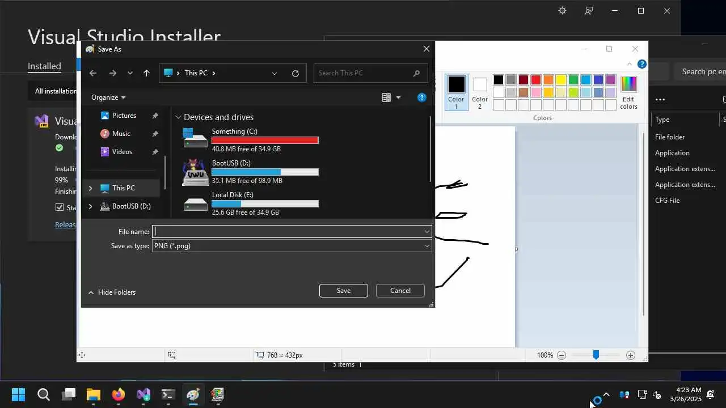Refresh the This PC location

295,73
